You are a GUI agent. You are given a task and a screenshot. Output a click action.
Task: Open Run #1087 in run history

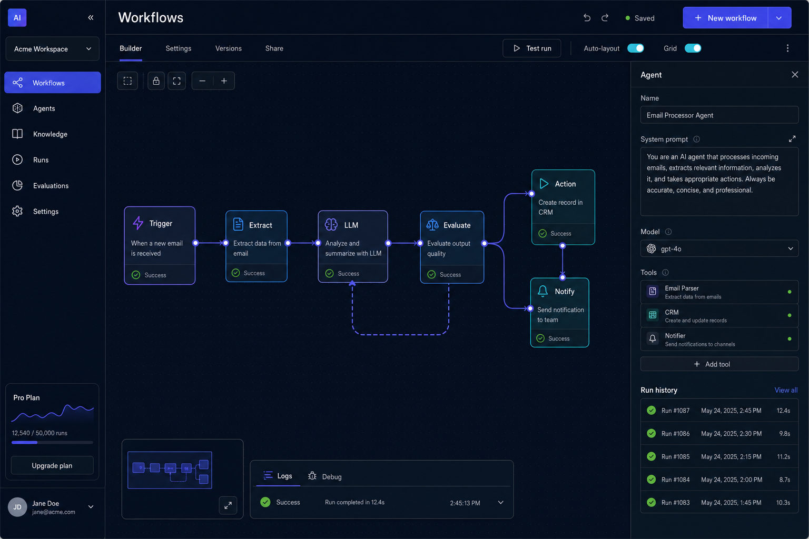click(x=719, y=411)
